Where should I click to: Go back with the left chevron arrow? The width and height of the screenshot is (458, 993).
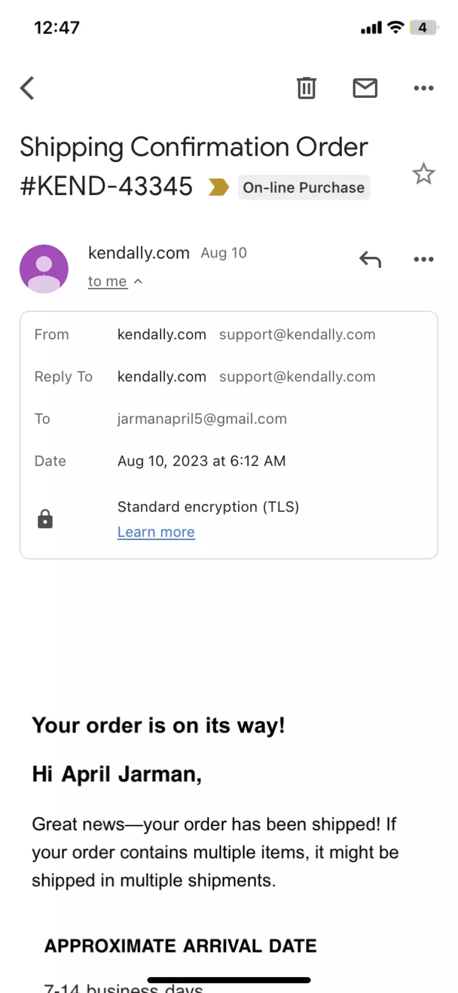coord(27,88)
